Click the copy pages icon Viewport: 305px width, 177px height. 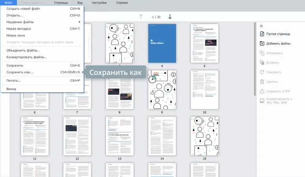262,53
